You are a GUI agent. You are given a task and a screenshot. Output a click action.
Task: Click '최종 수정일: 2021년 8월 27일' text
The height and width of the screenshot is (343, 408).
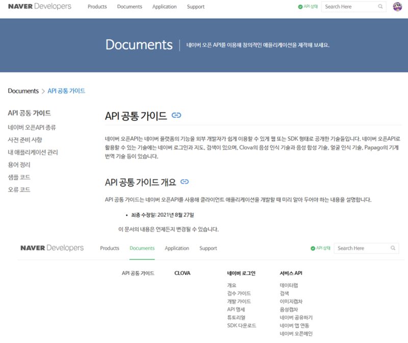coord(162,215)
